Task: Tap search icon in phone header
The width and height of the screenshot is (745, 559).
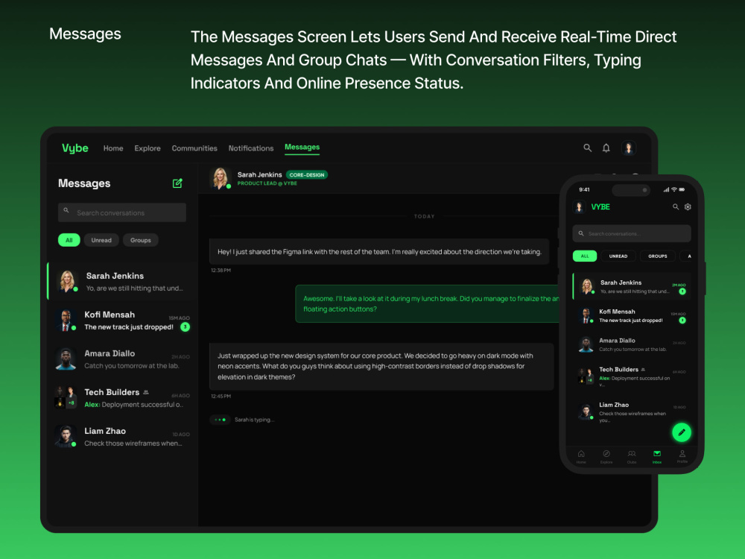Action: point(676,206)
